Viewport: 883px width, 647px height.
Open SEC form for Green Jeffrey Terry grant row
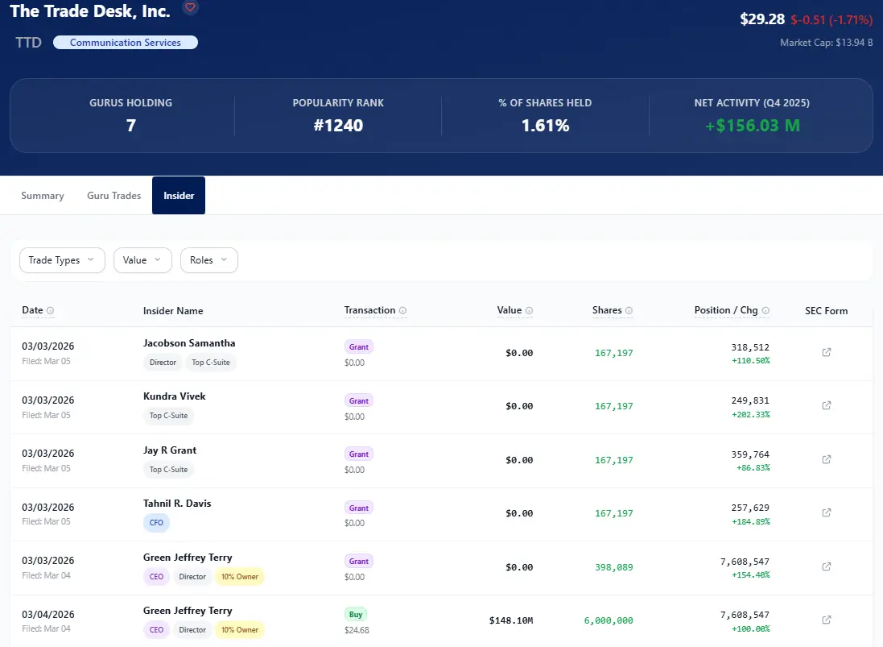point(826,566)
